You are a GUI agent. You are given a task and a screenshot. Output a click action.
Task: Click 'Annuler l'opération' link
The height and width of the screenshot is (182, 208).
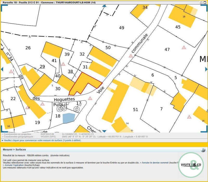(14, 165)
